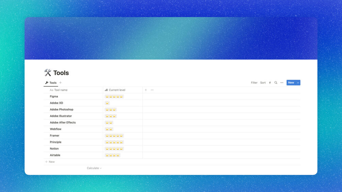Edit Figma's five-star level

click(114, 97)
